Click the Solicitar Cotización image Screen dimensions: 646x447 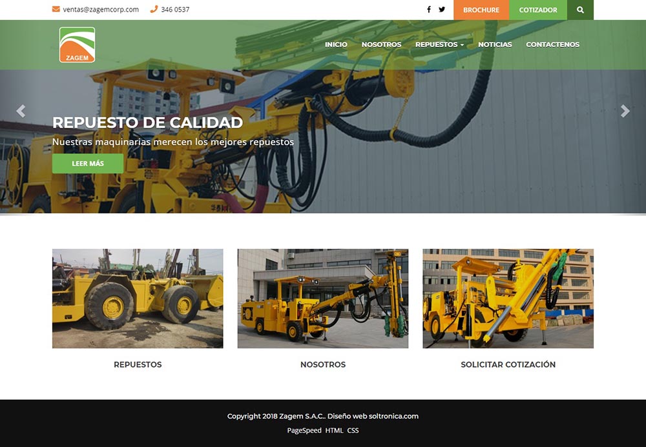508,299
